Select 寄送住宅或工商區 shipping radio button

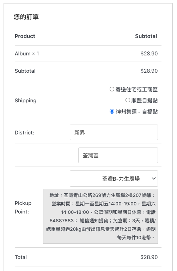tap(112, 89)
